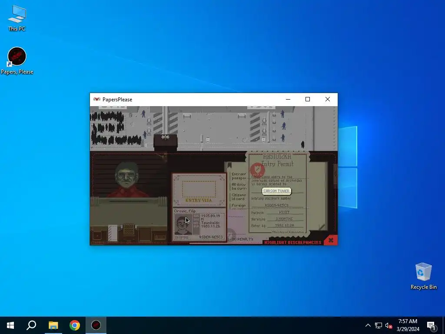Select the issuing city Tsunkeido on passport
The width and height of the screenshot is (445, 334).
(x=210, y=223)
